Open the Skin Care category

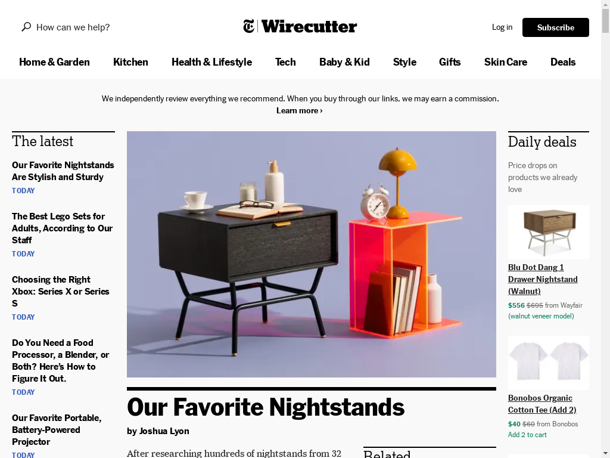505,62
